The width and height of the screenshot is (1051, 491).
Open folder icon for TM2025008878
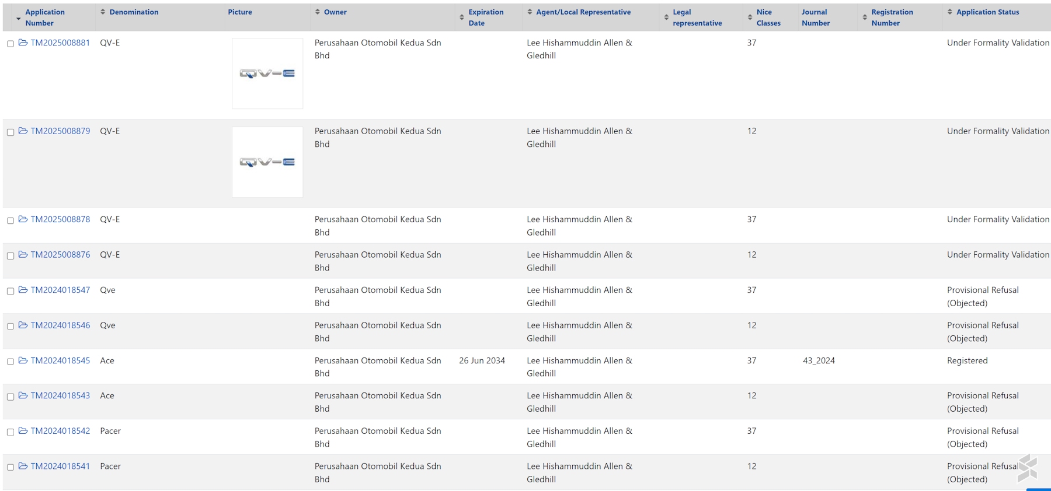click(x=23, y=219)
